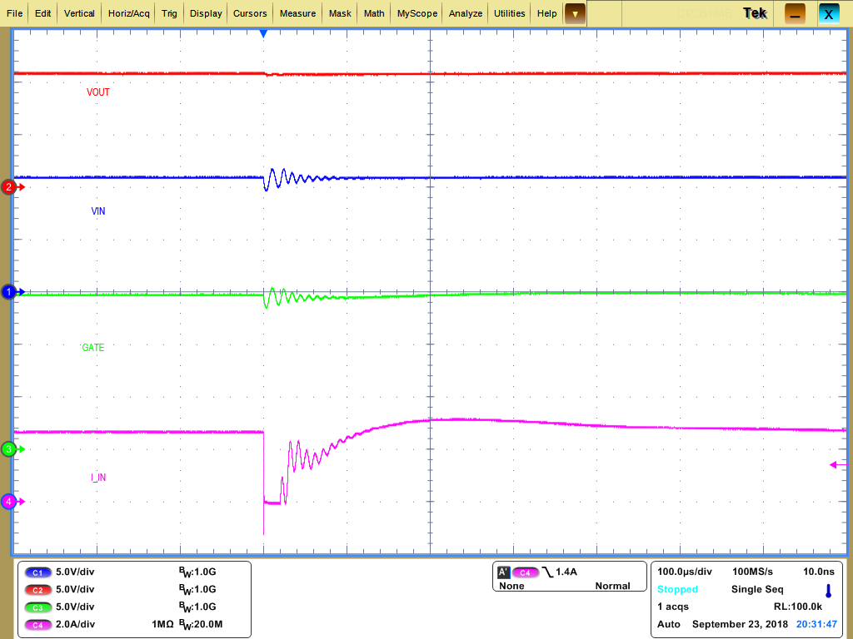Click the C3 channel badge

tap(37, 607)
